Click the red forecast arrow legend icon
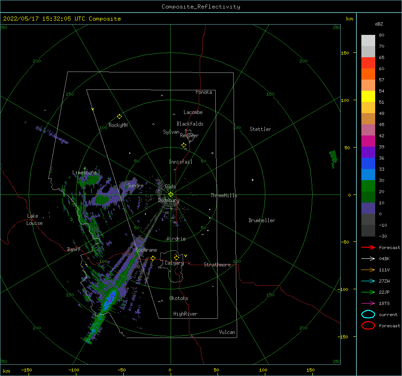Viewport: 402px width, 376px height. [x=368, y=247]
